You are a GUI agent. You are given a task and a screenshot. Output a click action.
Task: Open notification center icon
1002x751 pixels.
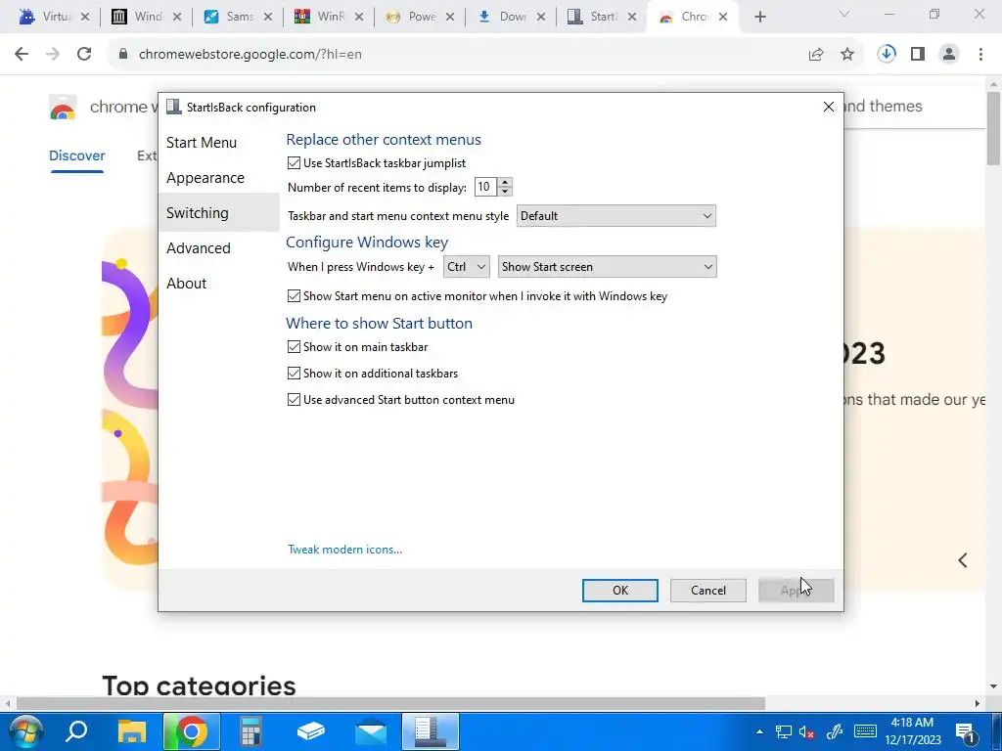tap(965, 731)
